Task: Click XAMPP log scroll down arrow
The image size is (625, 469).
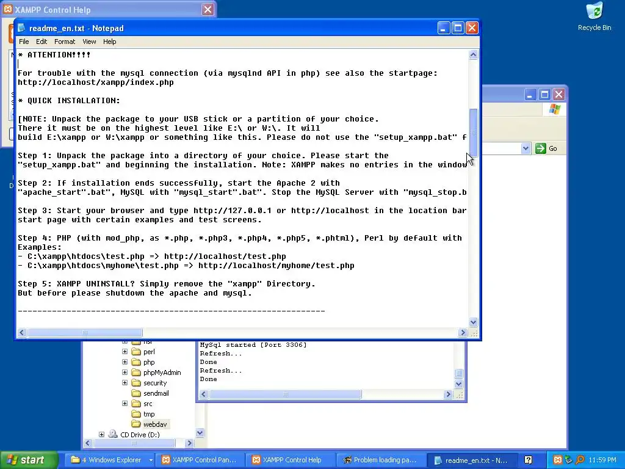Action: pyautogui.click(x=458, y=384)
